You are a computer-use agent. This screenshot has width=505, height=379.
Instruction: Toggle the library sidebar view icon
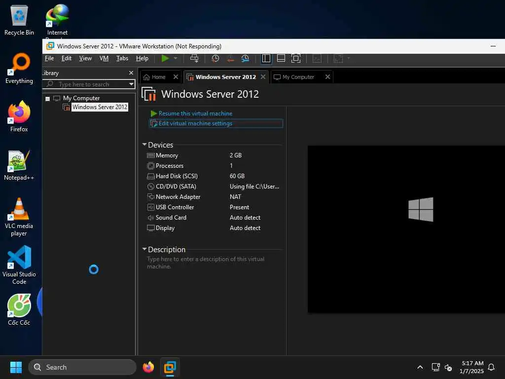[266, 58]
